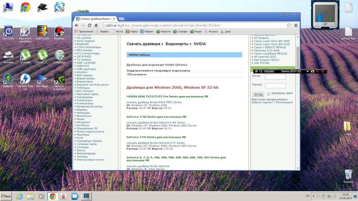This screenshot has height=201, width=358.
Task: Launch MediaGet from desktop
Action: coord(8,81)
